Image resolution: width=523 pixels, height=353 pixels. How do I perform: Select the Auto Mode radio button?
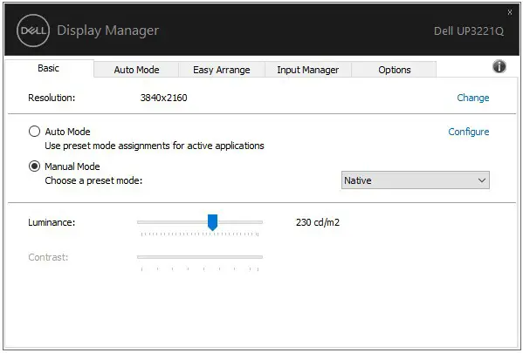click(34, 132)
